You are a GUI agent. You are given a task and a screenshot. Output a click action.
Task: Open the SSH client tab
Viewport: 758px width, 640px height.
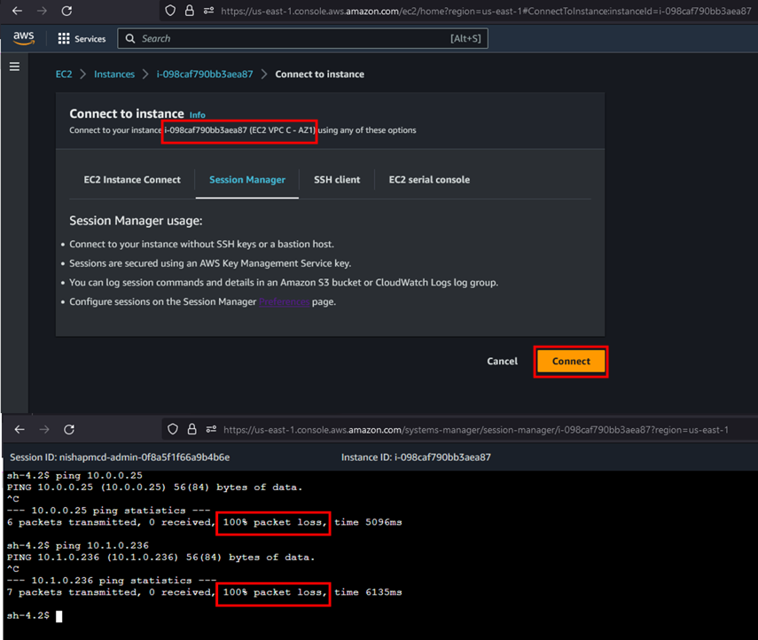point(337,180)
